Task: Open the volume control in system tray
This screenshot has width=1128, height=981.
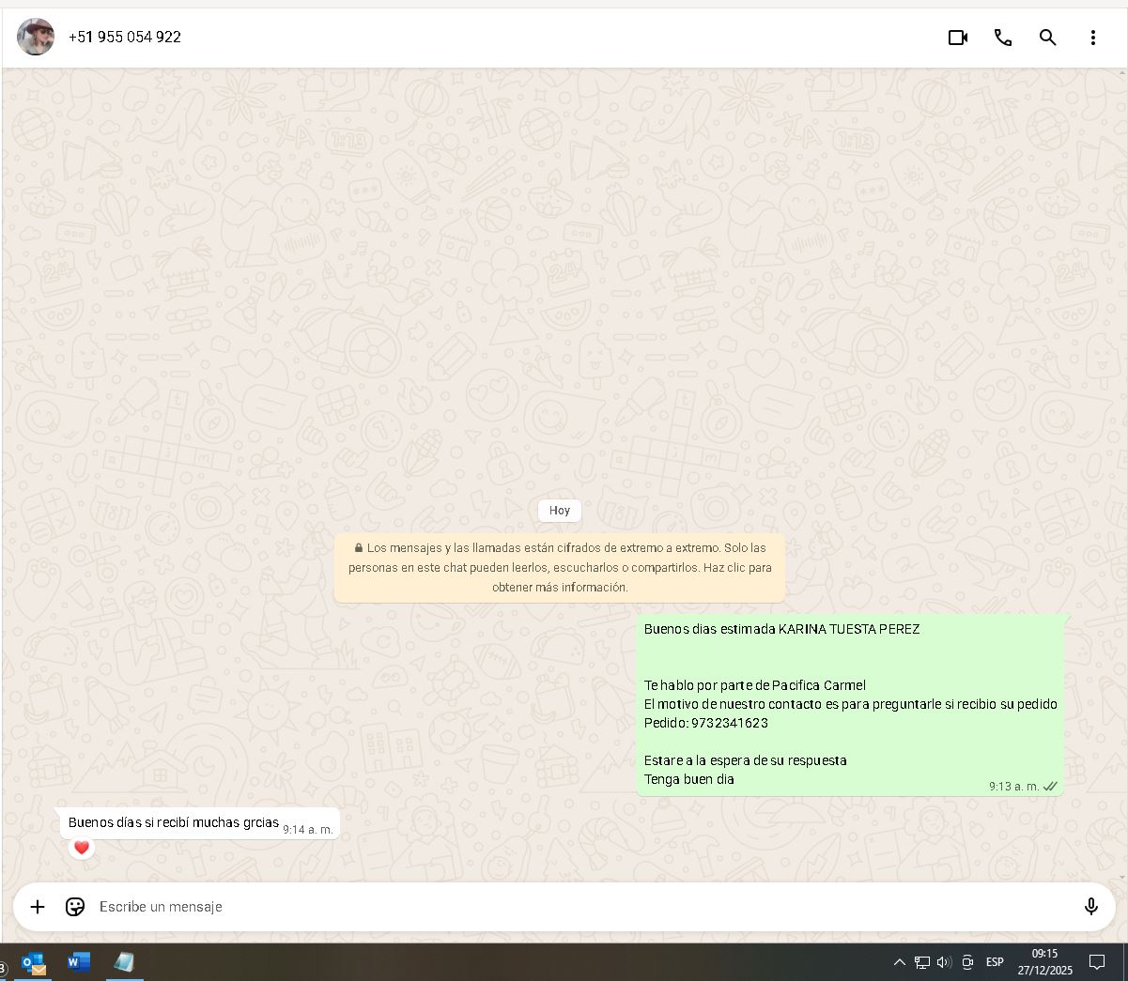Action: pos(944,962)
